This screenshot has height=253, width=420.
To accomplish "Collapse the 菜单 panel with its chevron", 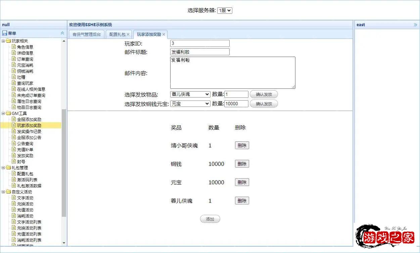I will [x=62, y=33].
